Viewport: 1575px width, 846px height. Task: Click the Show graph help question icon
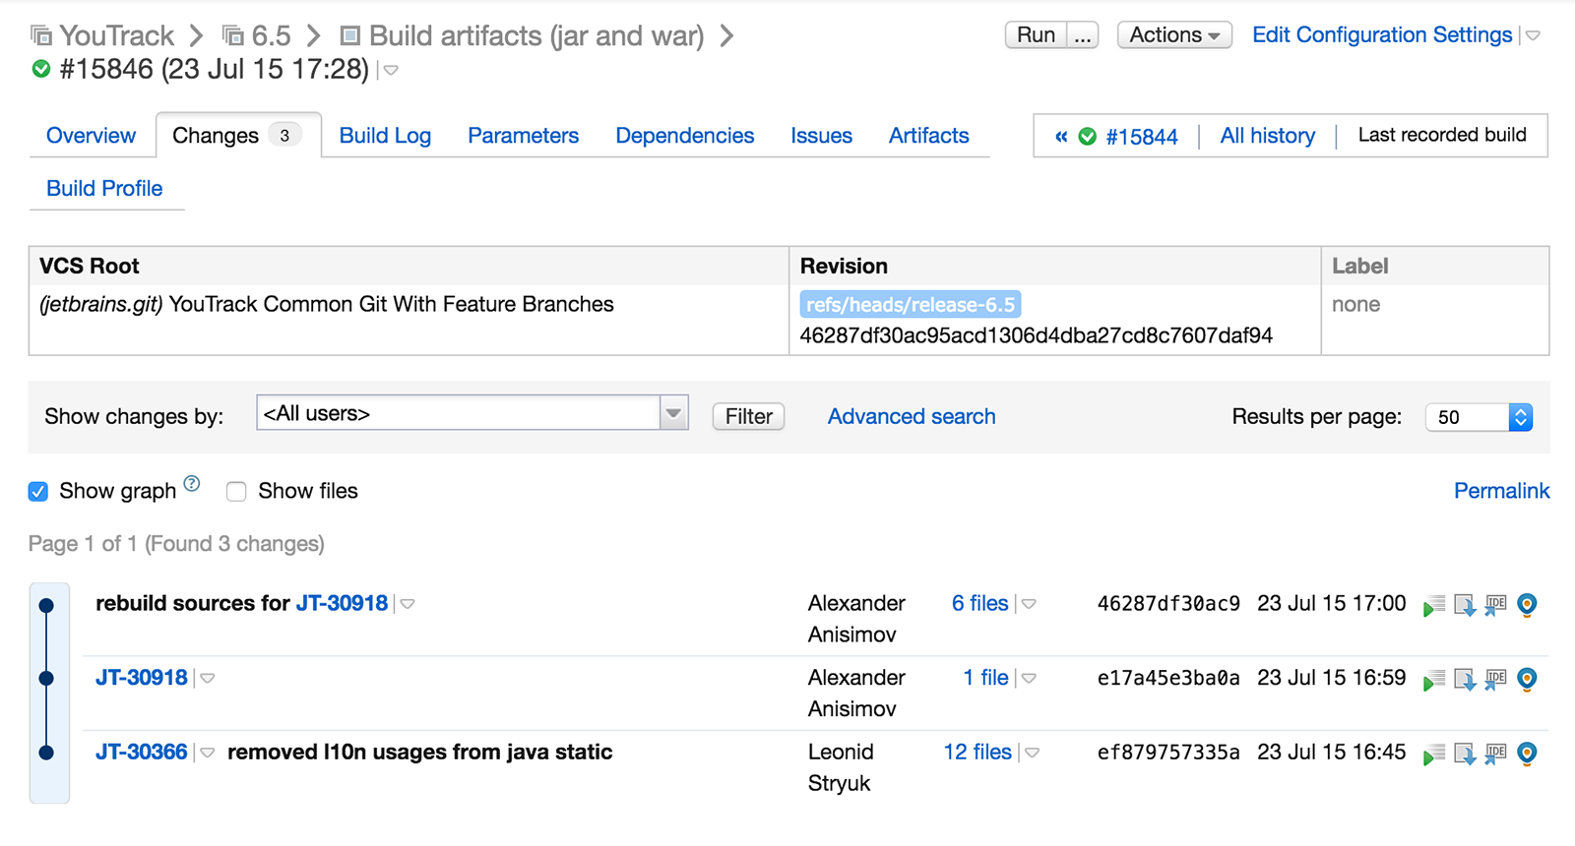point(192,483)
